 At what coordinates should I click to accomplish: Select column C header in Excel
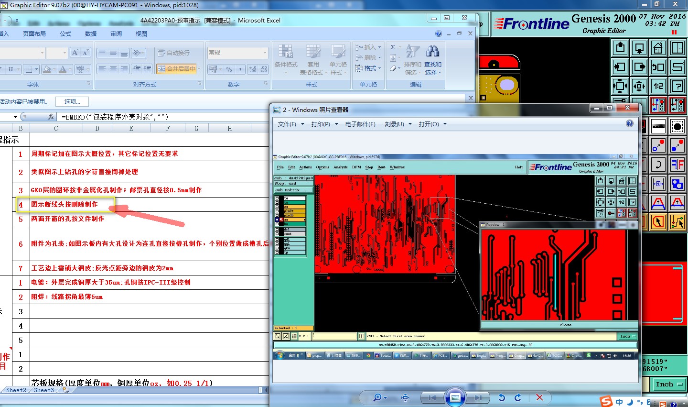[x=56, y=128]
